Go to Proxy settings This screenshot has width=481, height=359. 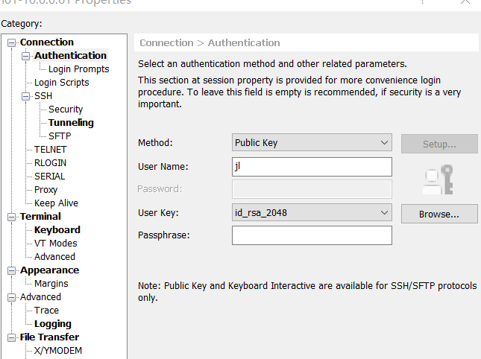click(45, 190)
